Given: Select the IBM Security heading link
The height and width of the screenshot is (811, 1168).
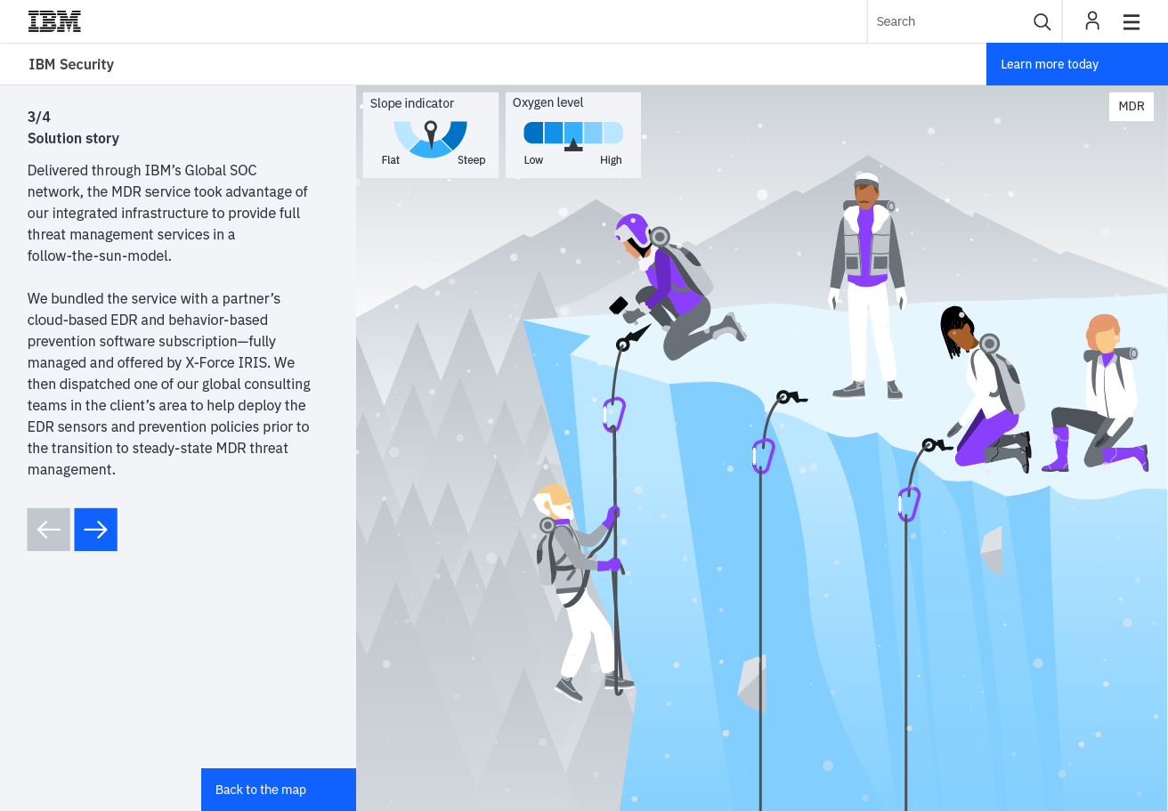Looking at the screenshot, I should (x=71, y=64).
